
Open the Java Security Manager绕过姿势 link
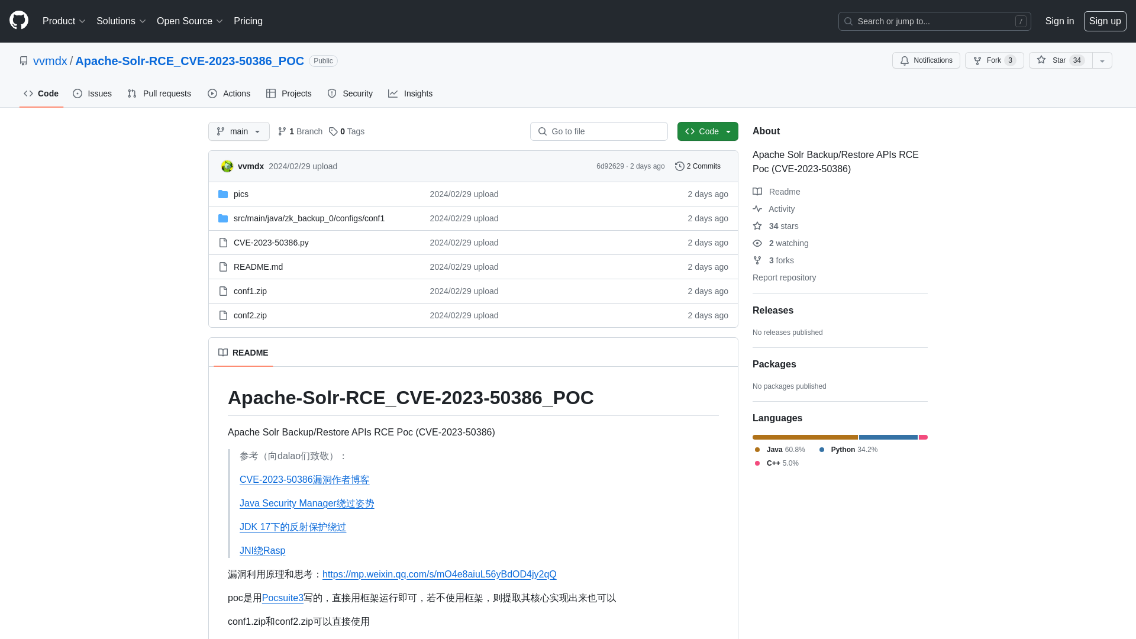pos(306,504)
